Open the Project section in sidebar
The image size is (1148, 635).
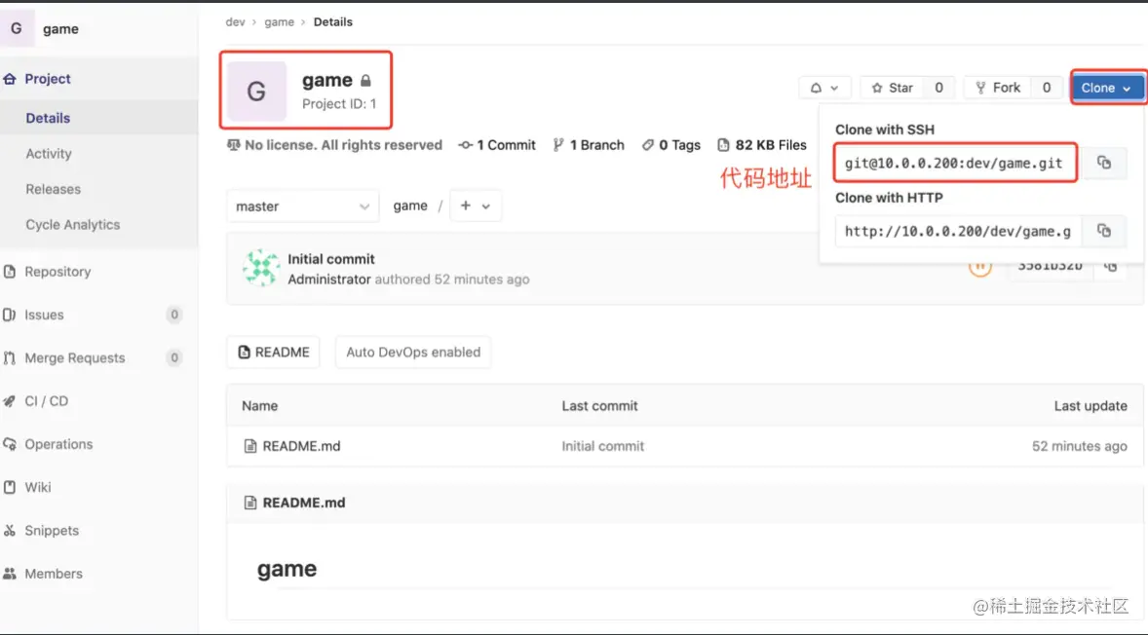point(48,79)
